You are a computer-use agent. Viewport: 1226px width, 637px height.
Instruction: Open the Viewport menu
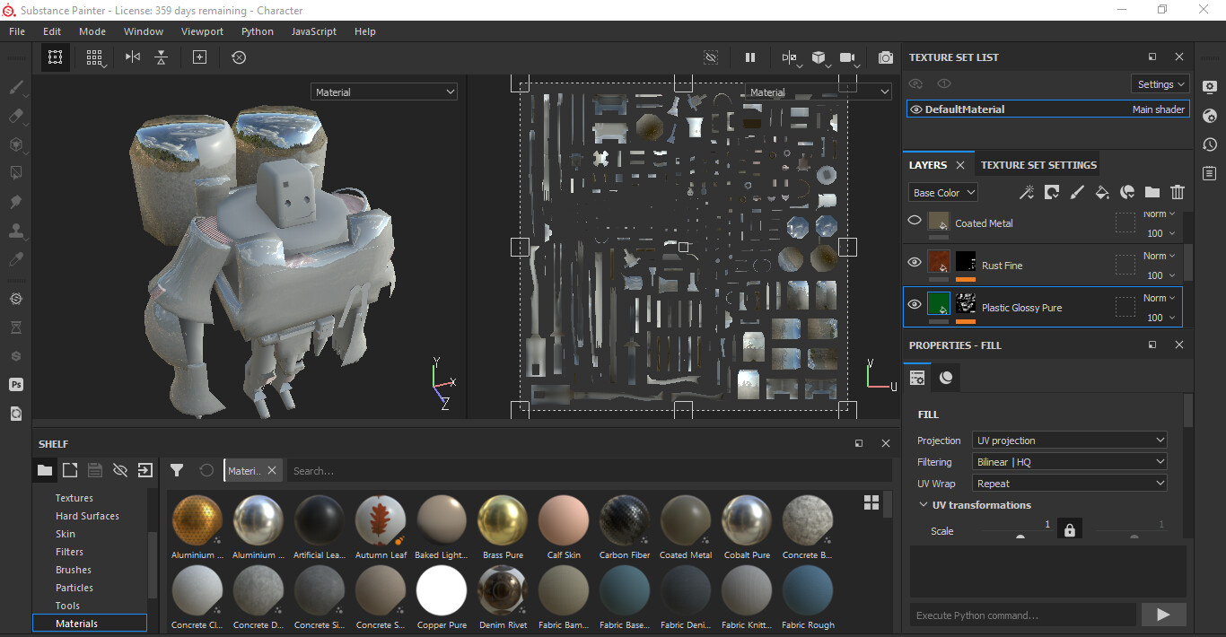pyautogui.click(x=202, y=31)
